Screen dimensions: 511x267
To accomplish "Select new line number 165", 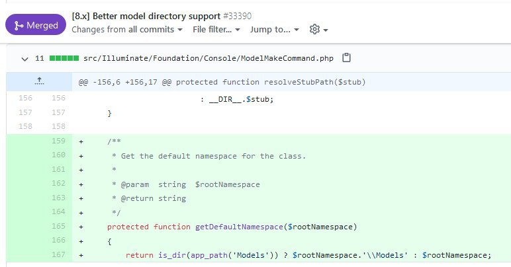I will (58, 226).
